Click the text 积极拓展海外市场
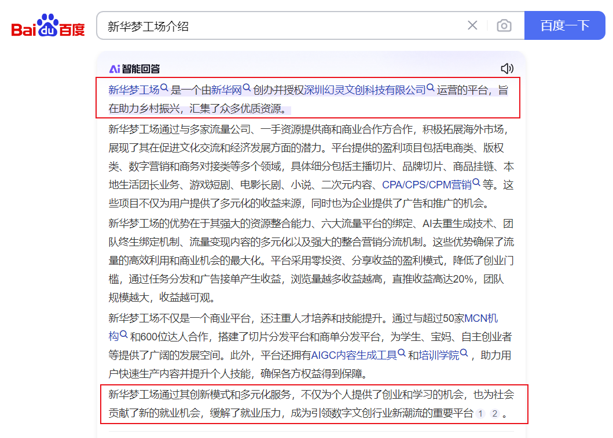Screen dimensions: 613x438 pos(463,129)
